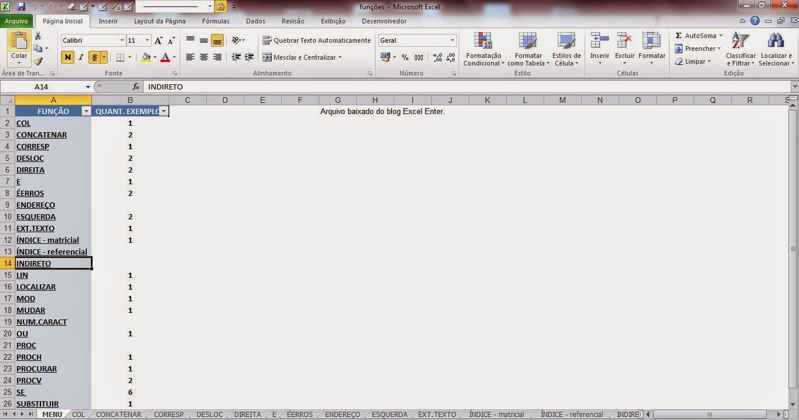Open the Arquivo tab
This screenshot has width=799, height=420.
(x=16, y=21)
